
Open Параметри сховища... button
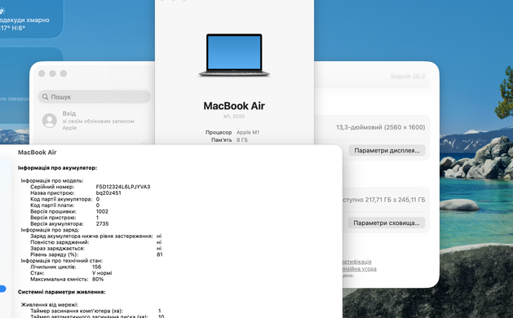pos(386,223)
